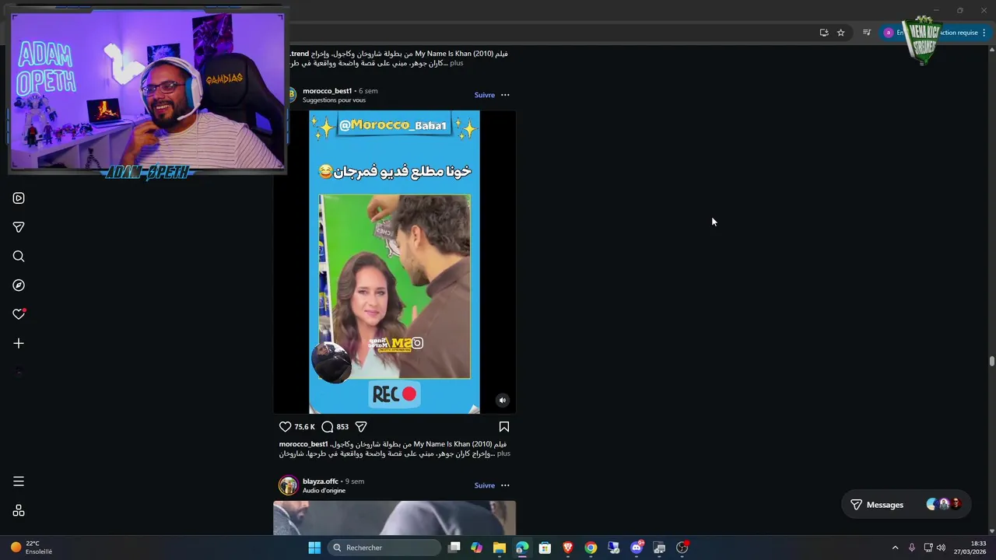Show hidden system tray icons

click(895, 548)
